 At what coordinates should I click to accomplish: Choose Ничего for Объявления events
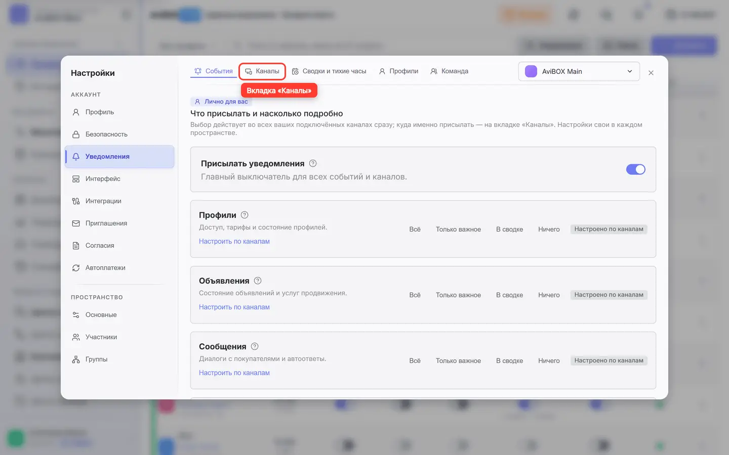tap(549, 295)
